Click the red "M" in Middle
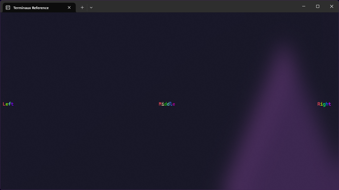This screenshot has height=190, width=339. pyautogui.click(x=160, y=104)
